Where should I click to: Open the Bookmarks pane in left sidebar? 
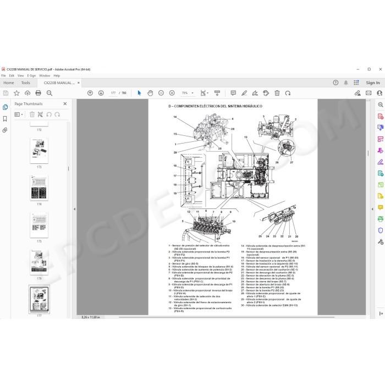5,119
